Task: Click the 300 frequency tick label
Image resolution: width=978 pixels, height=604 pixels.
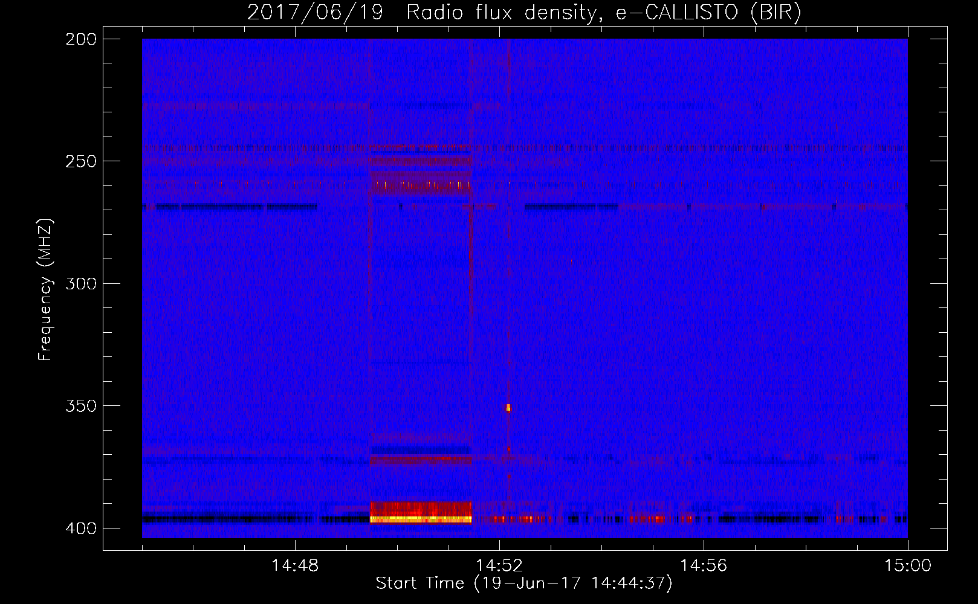Action: [x=81, y=283]
